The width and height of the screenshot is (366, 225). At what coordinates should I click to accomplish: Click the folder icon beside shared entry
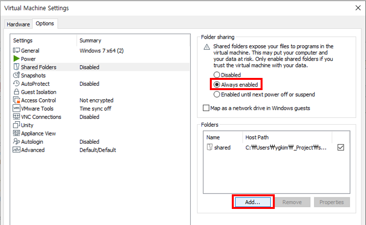[x=210, y=147]
